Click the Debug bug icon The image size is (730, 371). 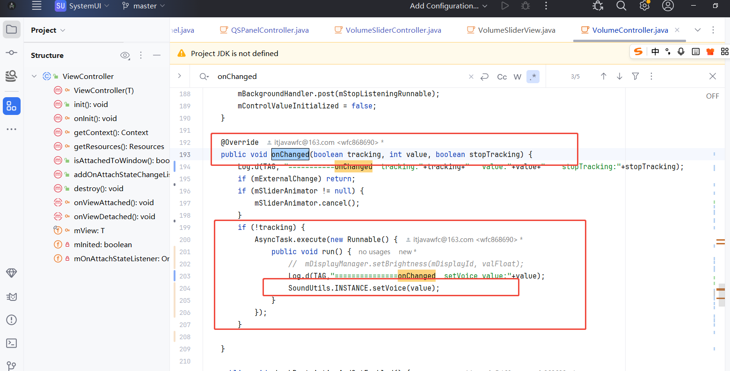(x=526, y=6)
